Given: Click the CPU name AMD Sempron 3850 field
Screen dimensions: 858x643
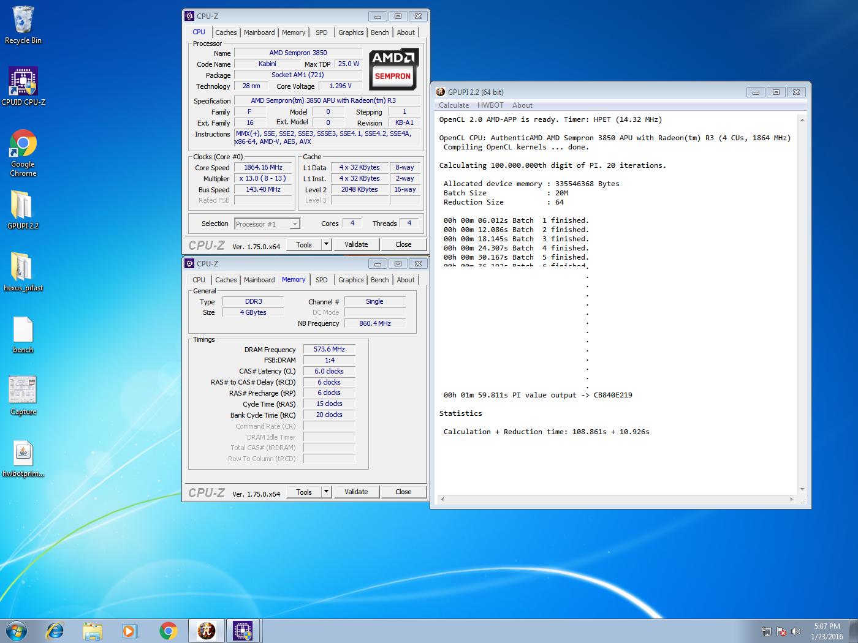Looking at the screenshot, I should tap(298, 53).
